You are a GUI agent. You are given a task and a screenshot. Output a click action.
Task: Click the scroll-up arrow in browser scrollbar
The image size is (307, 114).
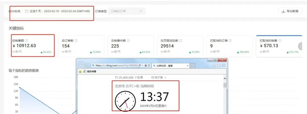point(225,79)
